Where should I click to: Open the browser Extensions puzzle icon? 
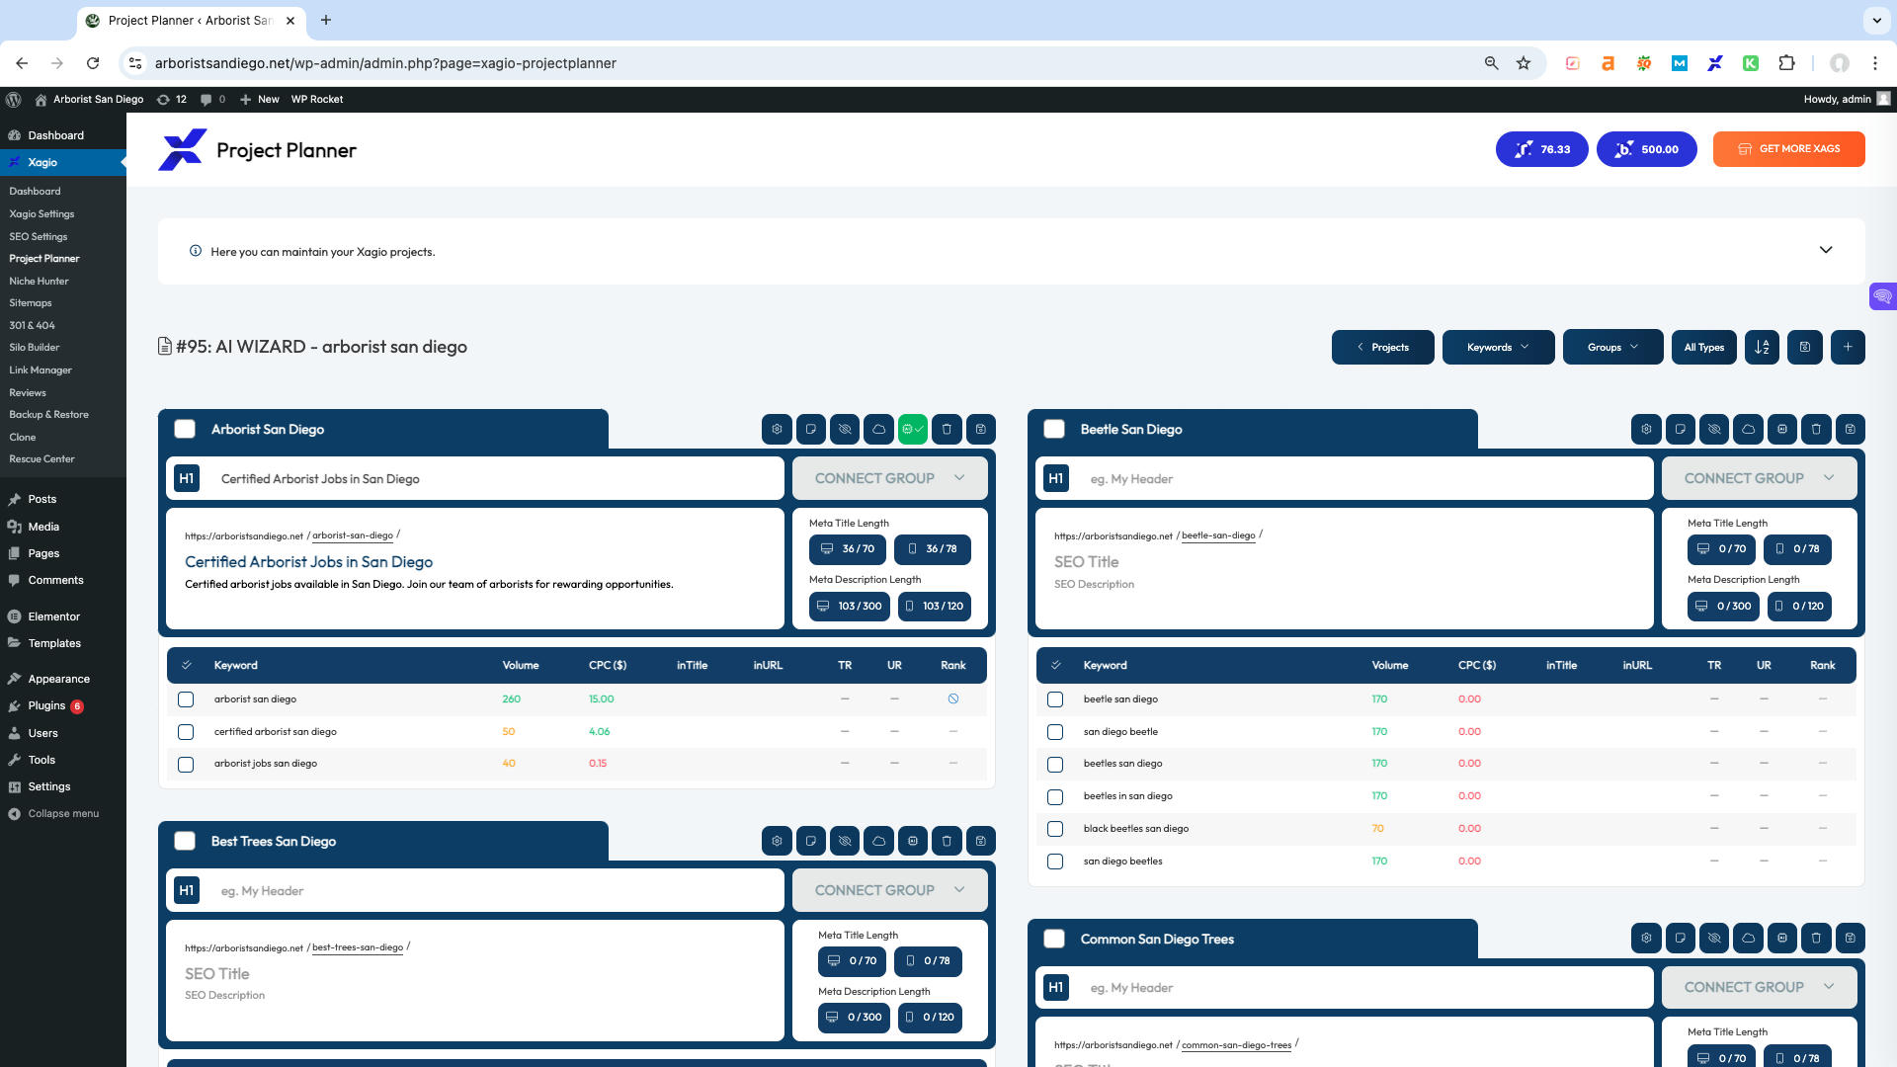[1786, 63]
